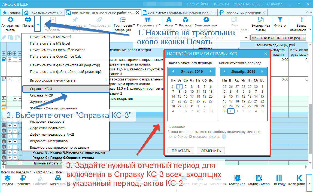Go to next month in Декабрь 2019 calendar
Image resolution: width=313 pixels, height=193 pixels.
point(262,71)
